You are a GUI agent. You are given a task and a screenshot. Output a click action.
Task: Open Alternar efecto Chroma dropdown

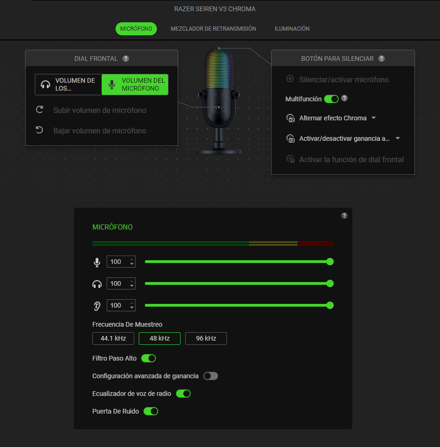[338, 118]
